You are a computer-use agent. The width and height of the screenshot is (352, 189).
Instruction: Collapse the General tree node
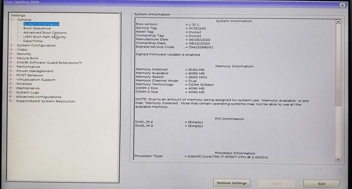(11, 20)
